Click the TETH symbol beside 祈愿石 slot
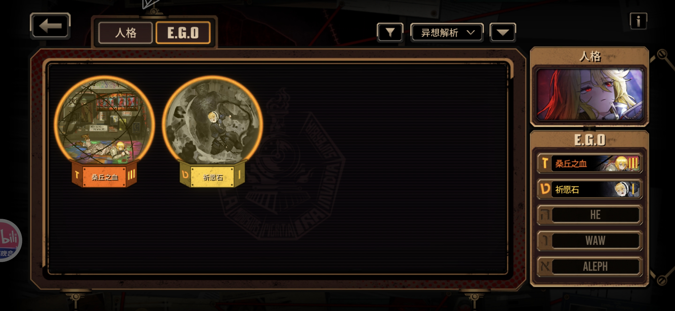The width and height of the screenshot is (675, 311). tap(545, 189)
